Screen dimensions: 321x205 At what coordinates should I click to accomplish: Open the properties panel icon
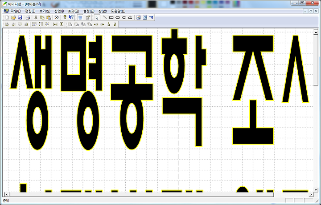click(x=88, y=17)
